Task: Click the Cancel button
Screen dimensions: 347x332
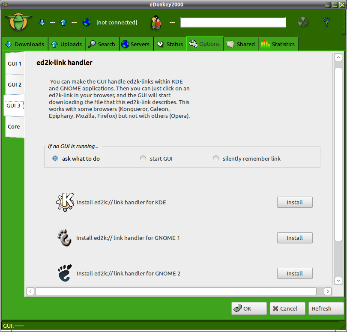Action: tap(287, 308)
